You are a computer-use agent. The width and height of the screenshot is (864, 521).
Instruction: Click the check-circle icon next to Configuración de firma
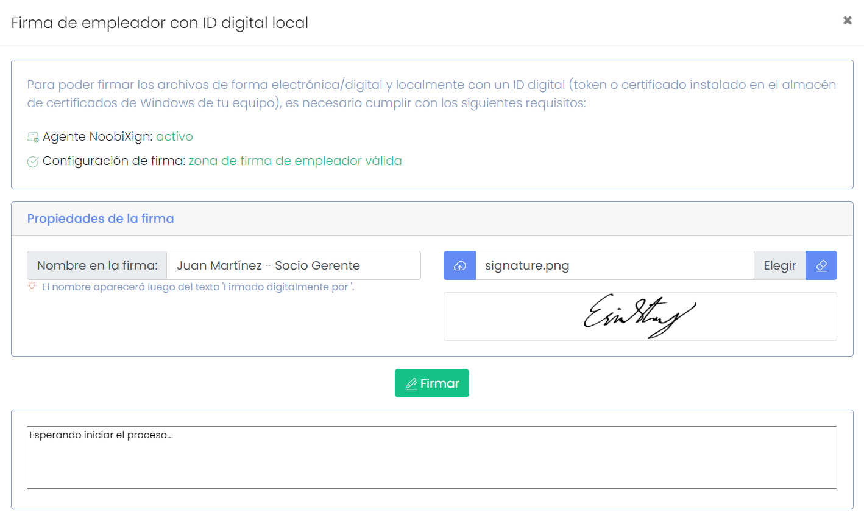32,161
